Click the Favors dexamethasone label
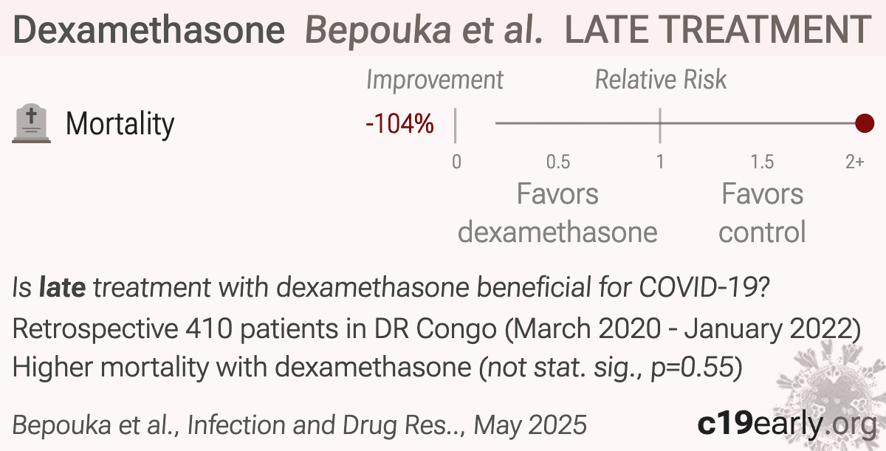The image size is (886, 451). click(557, 213)
